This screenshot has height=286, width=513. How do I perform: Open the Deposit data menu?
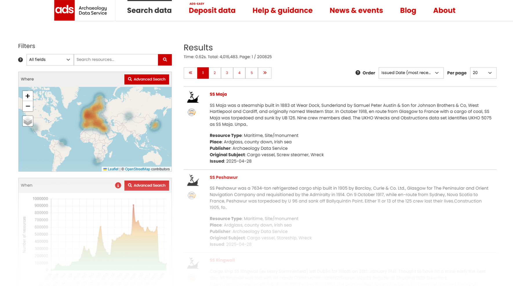212,10
